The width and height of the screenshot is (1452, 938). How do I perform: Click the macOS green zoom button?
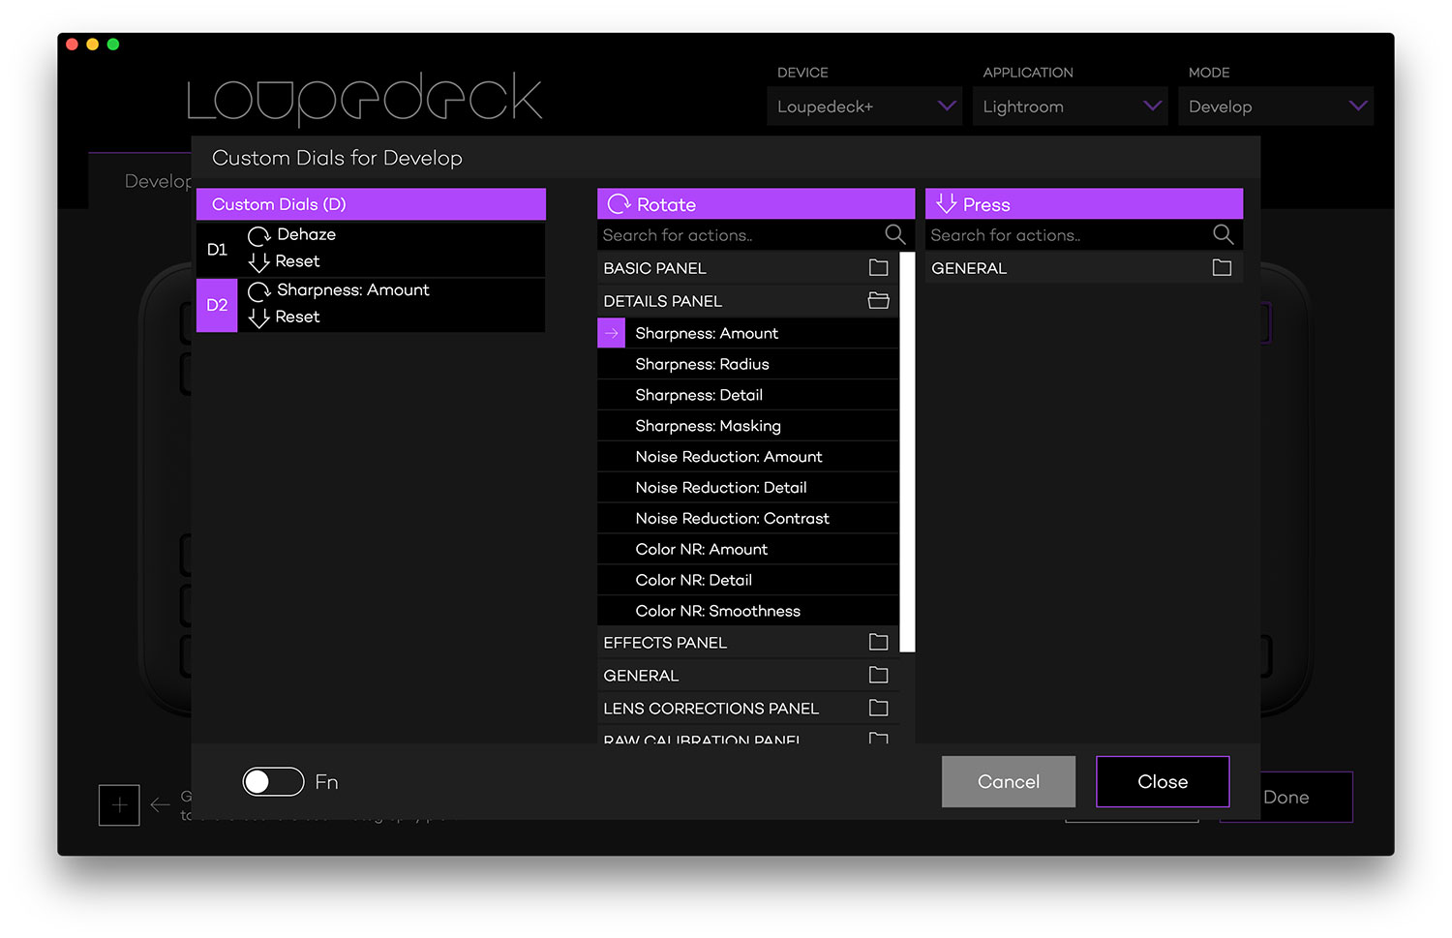click(113, 45)
